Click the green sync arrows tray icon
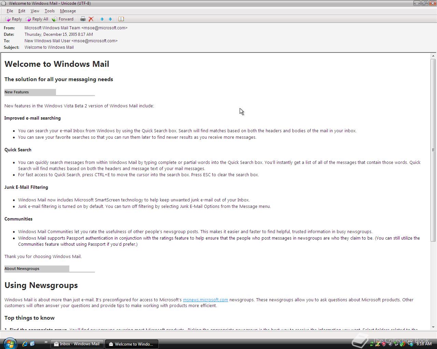Image resolution: width=437 pixels, height=349 pixels. click(x=372, y=344)
